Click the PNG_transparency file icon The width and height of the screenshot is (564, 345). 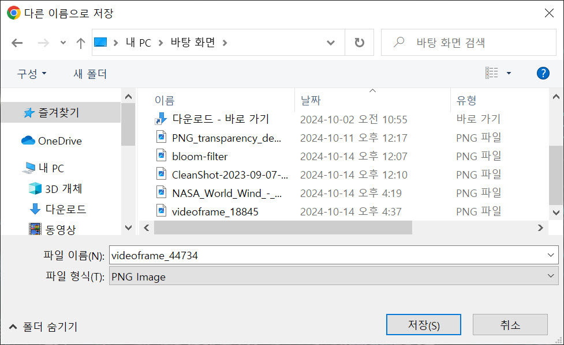162,137
